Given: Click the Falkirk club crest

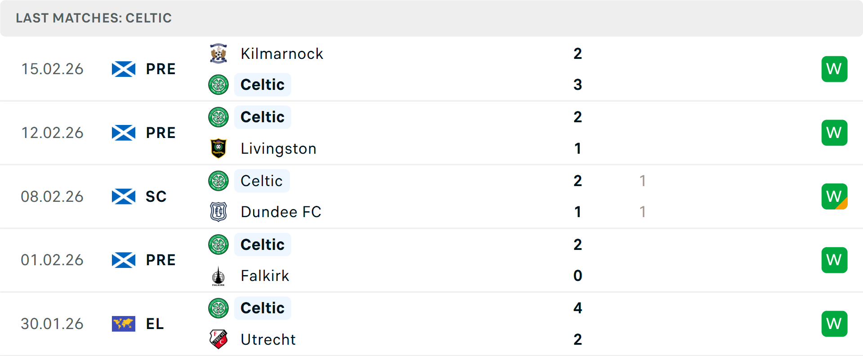Looking at the screenshot, I should pos(218,276).
